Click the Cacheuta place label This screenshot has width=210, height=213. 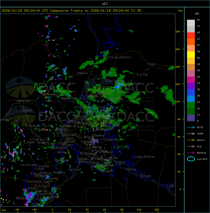[x=43, y=142]
